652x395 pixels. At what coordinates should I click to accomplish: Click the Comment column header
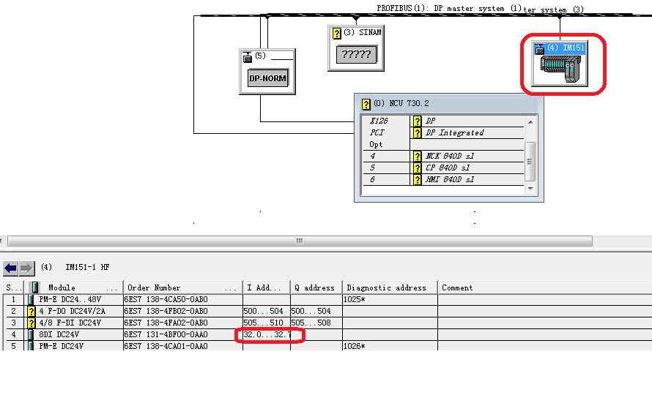tap(545, 287)
